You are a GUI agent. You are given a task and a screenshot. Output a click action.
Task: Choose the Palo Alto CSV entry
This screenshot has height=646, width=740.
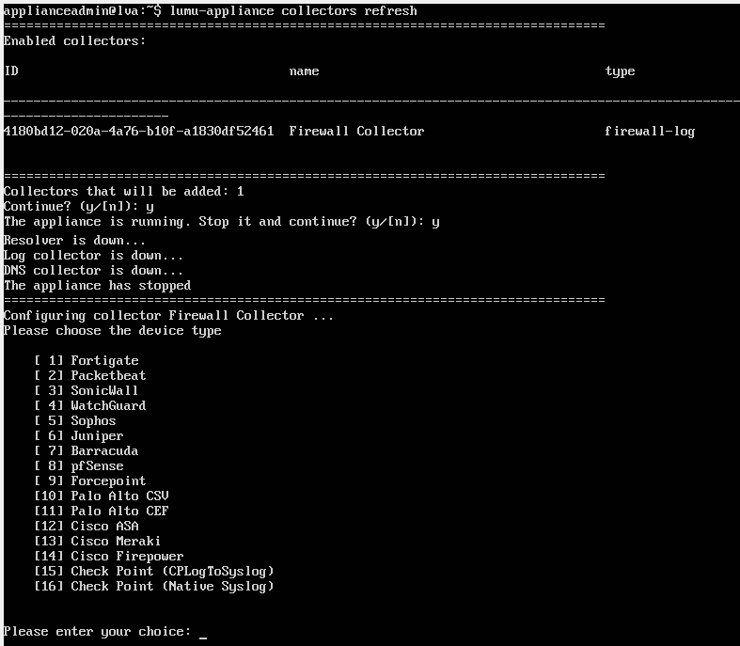pyautogui.click(x=119, y=496)
